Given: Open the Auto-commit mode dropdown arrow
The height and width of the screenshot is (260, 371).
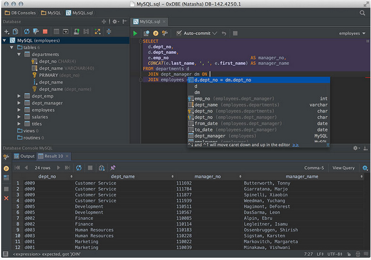Looking at the screenshot, I should click(x=215, y=33).
